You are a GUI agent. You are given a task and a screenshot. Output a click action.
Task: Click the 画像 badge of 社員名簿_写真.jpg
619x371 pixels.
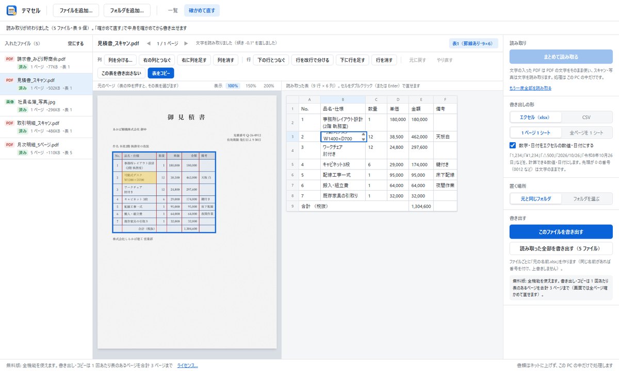point(10,102)
